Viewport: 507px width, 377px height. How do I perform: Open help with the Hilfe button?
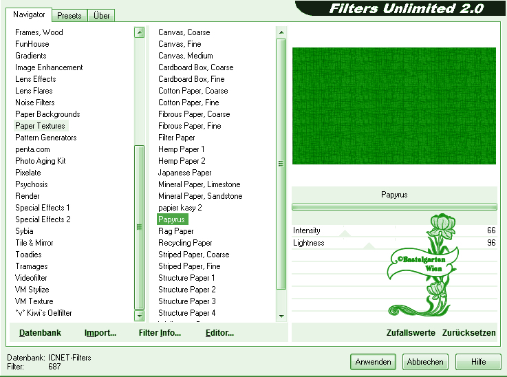[478, 361]
